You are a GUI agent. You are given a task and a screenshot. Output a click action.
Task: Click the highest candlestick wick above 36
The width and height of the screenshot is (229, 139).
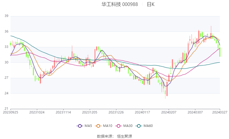pyautogui.click(x=211, y=32)
